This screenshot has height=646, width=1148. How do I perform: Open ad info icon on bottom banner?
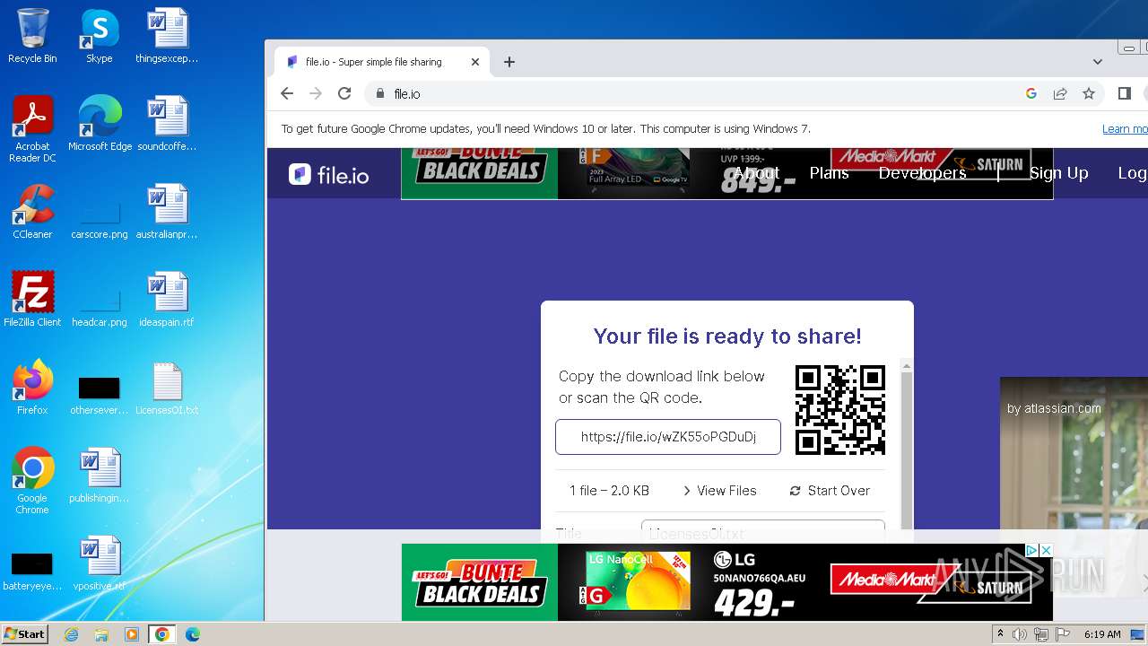(1031, 550)
